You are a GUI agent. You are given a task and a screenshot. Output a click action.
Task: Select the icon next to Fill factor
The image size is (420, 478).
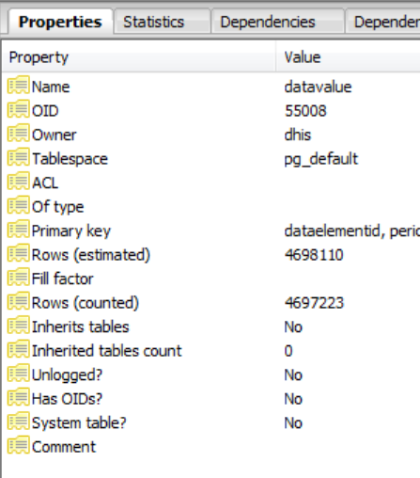pos(19,278)
